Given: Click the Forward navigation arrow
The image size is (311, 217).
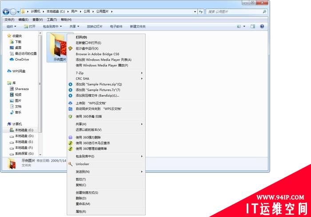Looking at the screenshot, I should pyautogui.click(x=13, y=12).
